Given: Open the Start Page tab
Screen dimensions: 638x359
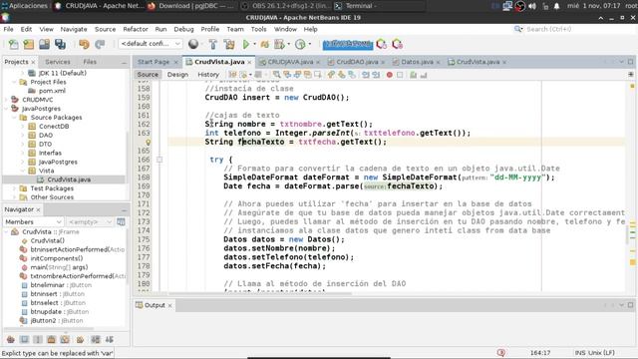Looking at the screenshot, I should 153,62.
